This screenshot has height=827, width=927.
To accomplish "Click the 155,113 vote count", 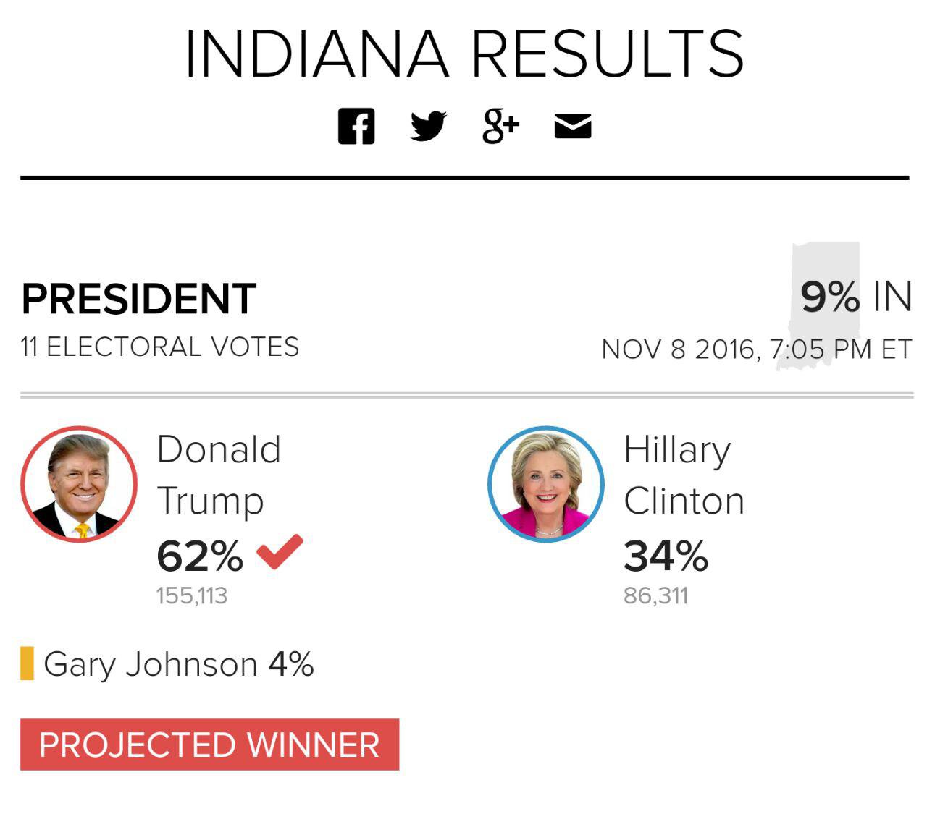I will point(192,595).
